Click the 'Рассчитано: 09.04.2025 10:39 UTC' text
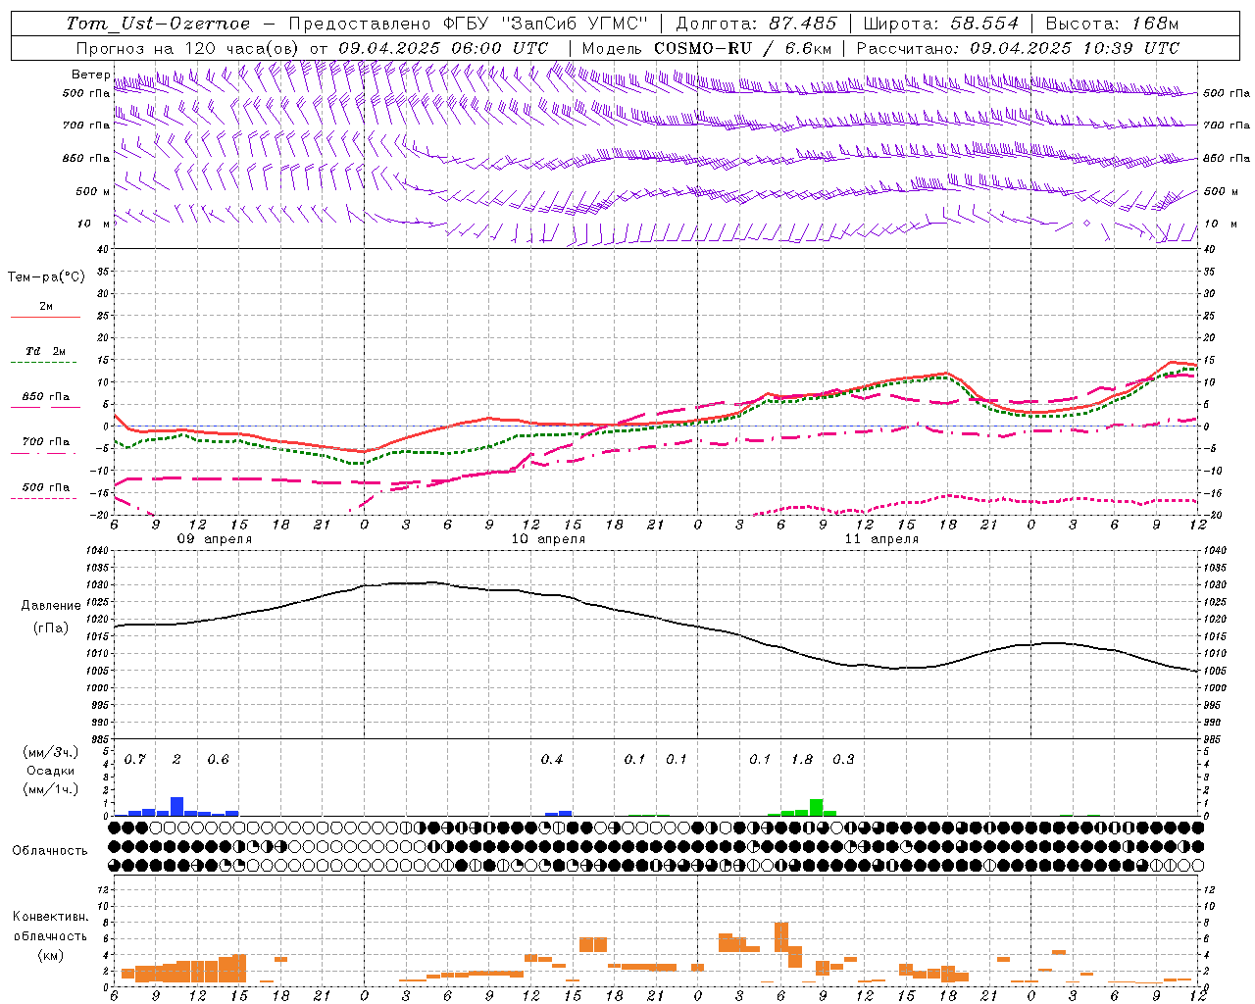The width and height of the screenshot is (1255, 1004). coord(1018,48)
